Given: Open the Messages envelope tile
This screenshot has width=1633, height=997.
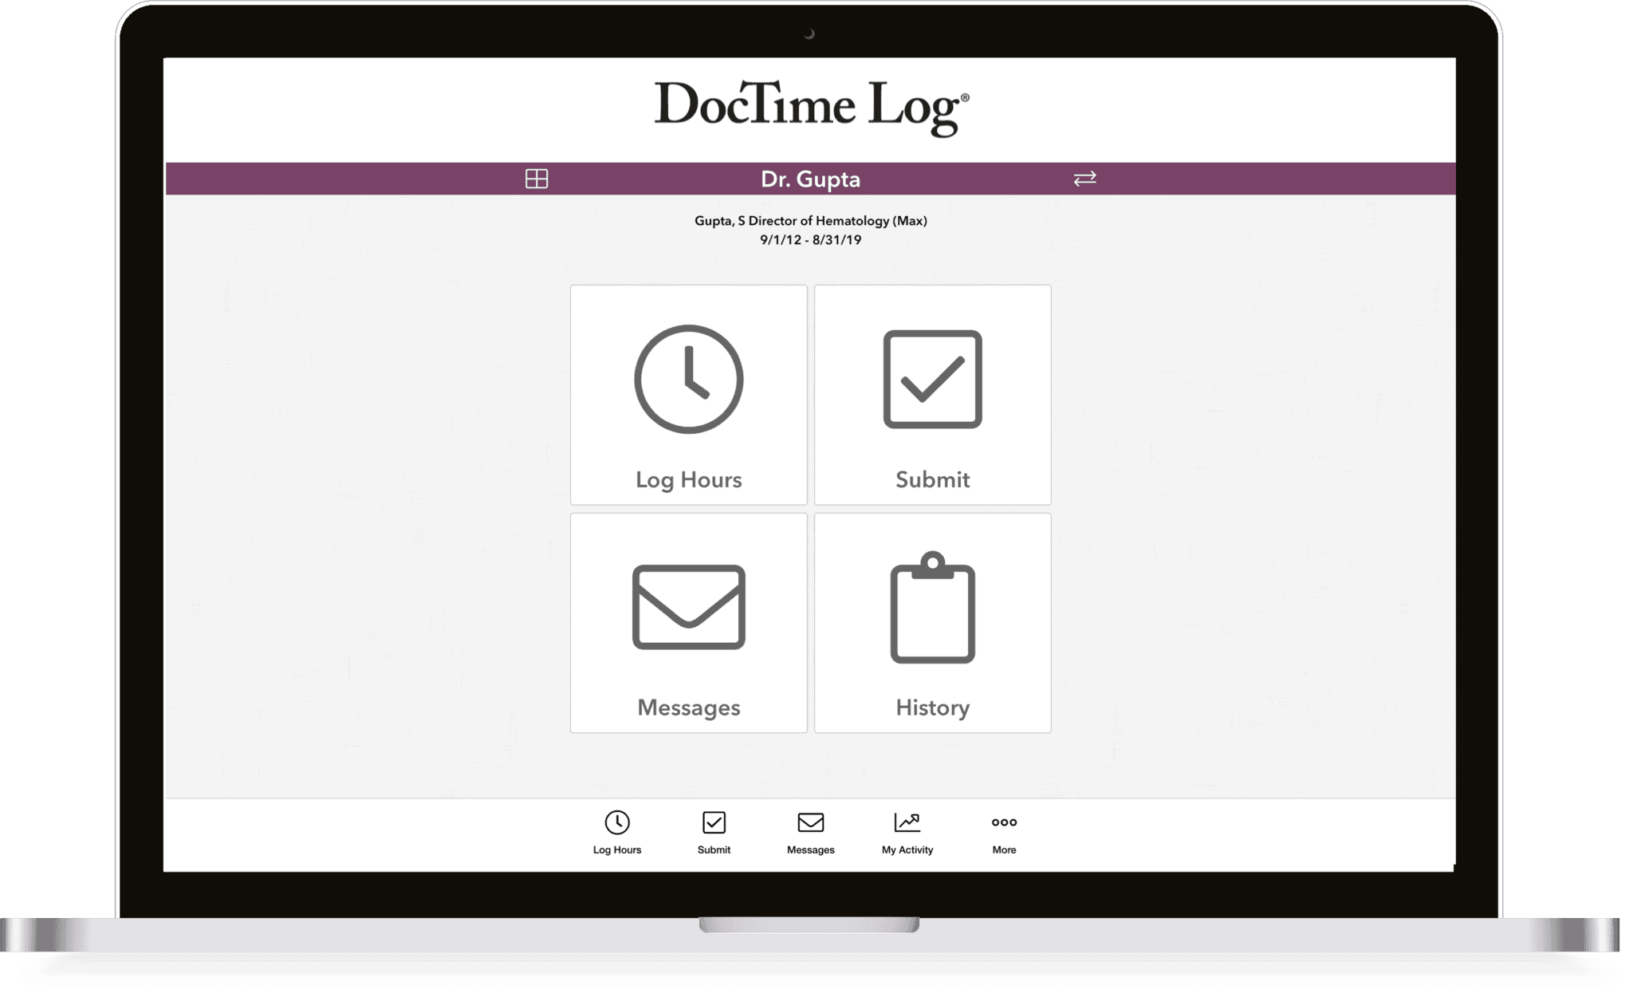Looking at the screenshot, I should pyautogui.click(x=689, y=623).
